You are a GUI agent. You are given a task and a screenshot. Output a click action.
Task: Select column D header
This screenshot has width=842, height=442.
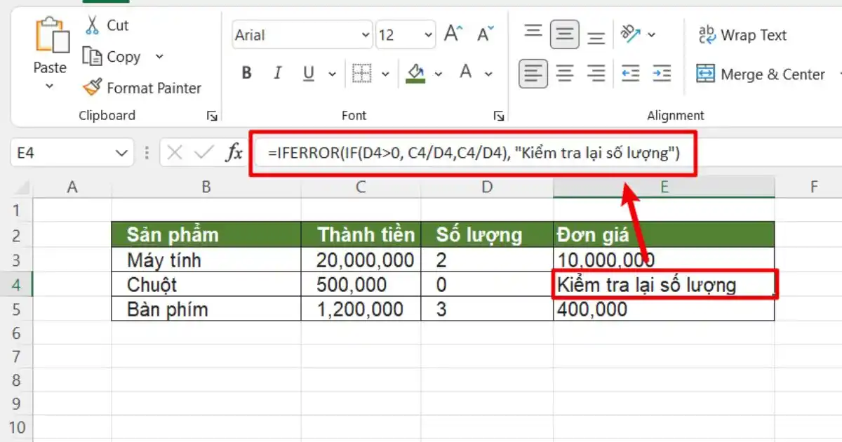pos(487,186)
